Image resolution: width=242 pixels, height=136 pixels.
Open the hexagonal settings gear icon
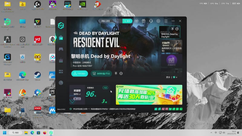point(158,21)
